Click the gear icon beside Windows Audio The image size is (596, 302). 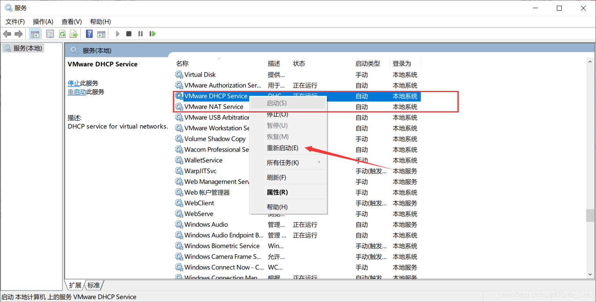(x=179, y=225)
